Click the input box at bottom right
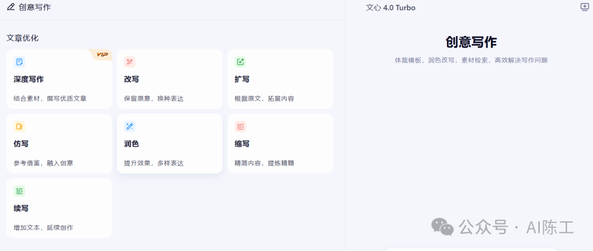Viewport: 593px width, 251px height. [x=471, y=249]
